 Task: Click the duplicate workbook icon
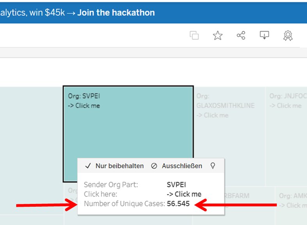pyautogui.click(x=194, y=36)
